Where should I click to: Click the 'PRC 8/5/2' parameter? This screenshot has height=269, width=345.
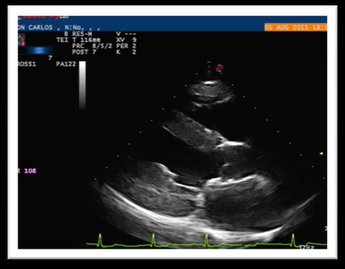coord(92,46)
